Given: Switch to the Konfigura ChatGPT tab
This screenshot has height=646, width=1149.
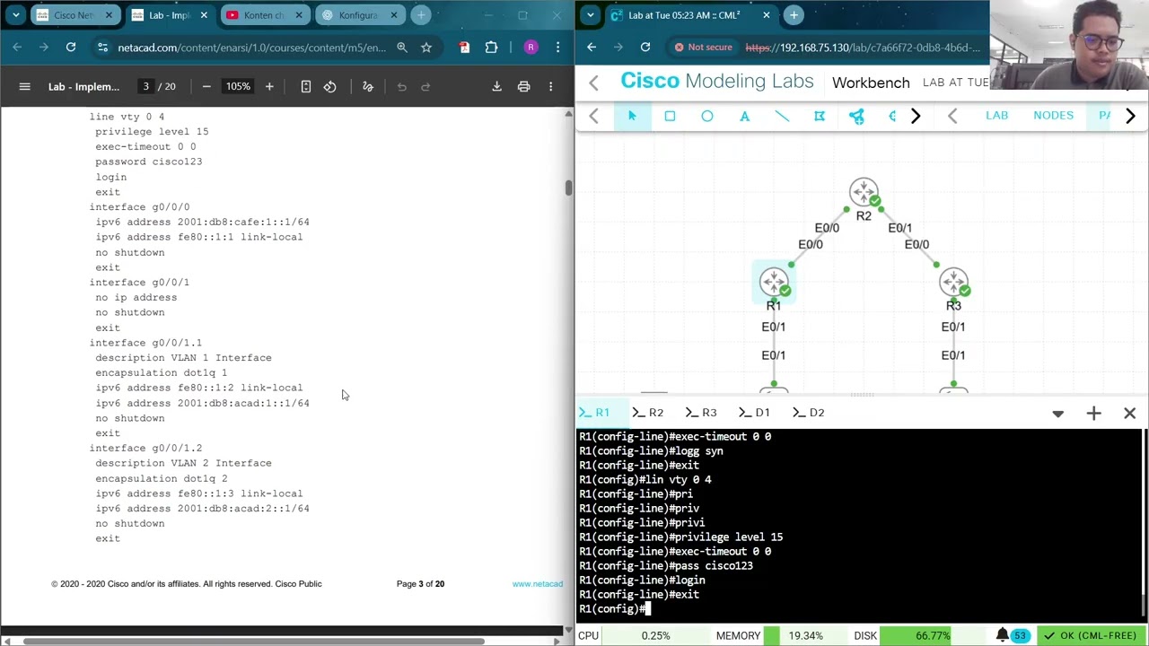Looking at the screenshot, I should pyautogui.click(x=358, y=15).
